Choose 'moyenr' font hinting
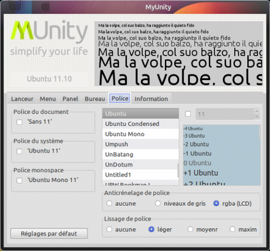270x251 pixels. click(190, 229)
